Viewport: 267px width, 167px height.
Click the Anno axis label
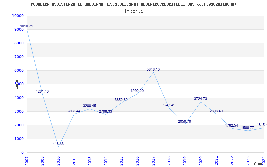pos(259,164)
